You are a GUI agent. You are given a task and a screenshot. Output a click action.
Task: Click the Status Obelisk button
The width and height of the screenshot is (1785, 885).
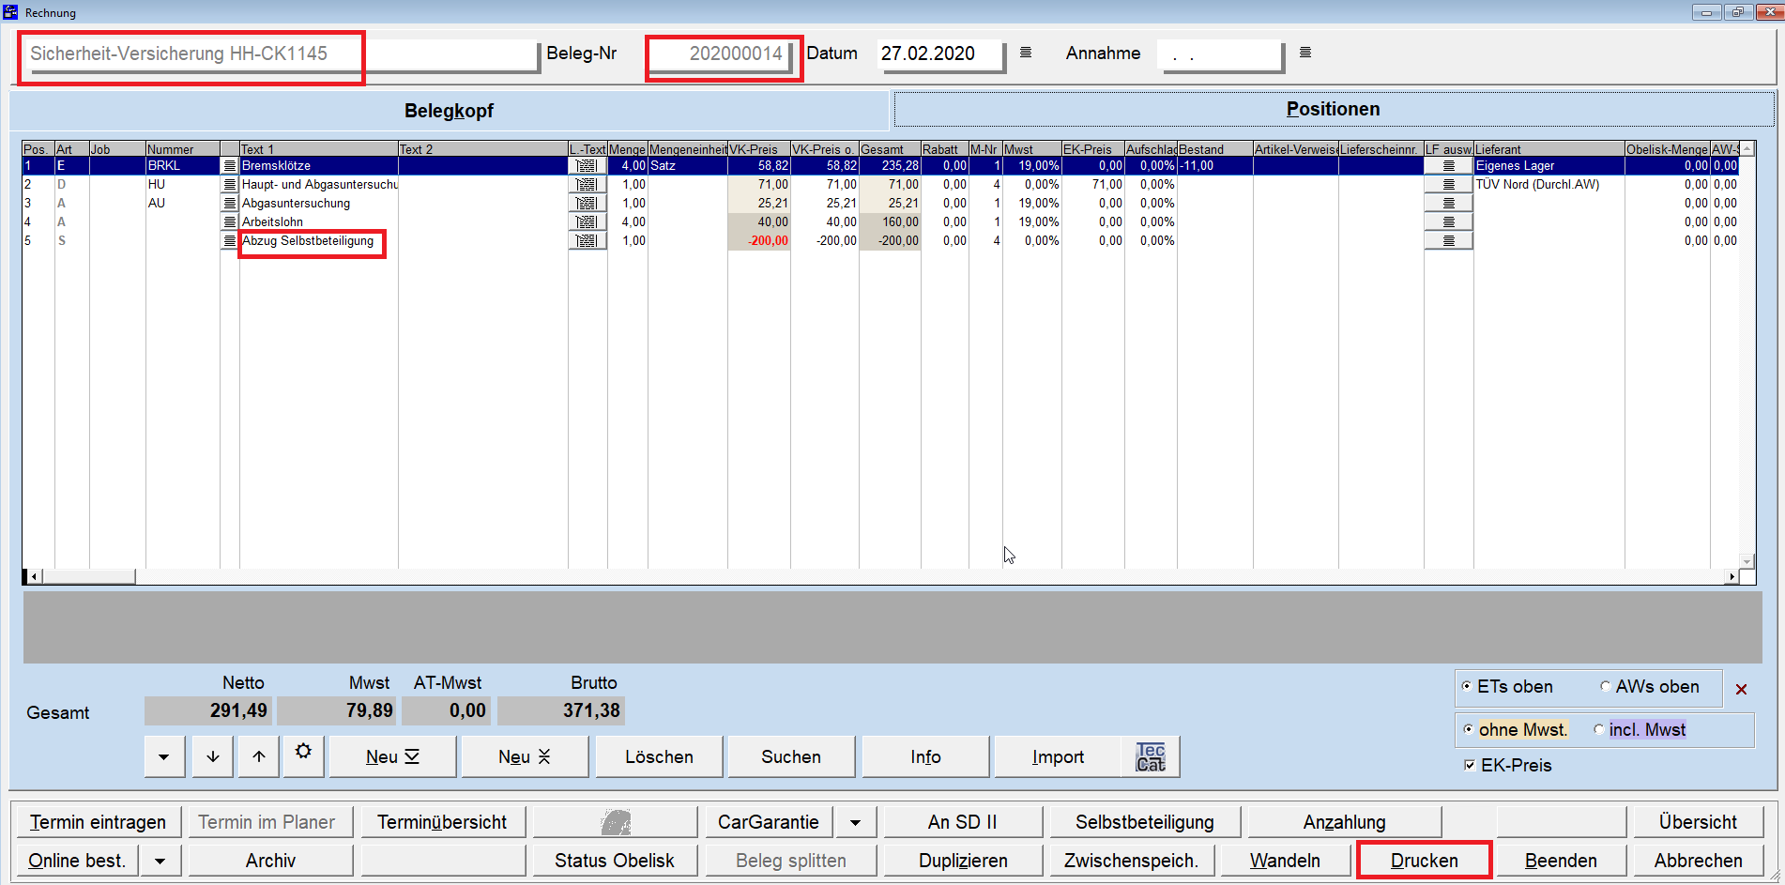tap(615, 861)
